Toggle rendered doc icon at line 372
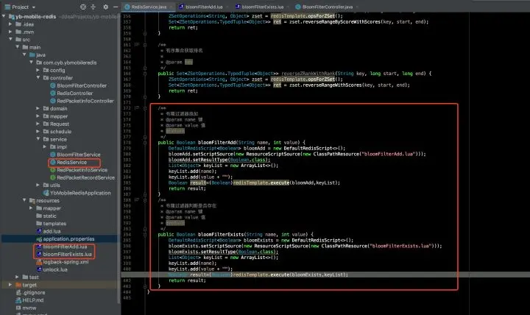530x315 pixels. 137,107
